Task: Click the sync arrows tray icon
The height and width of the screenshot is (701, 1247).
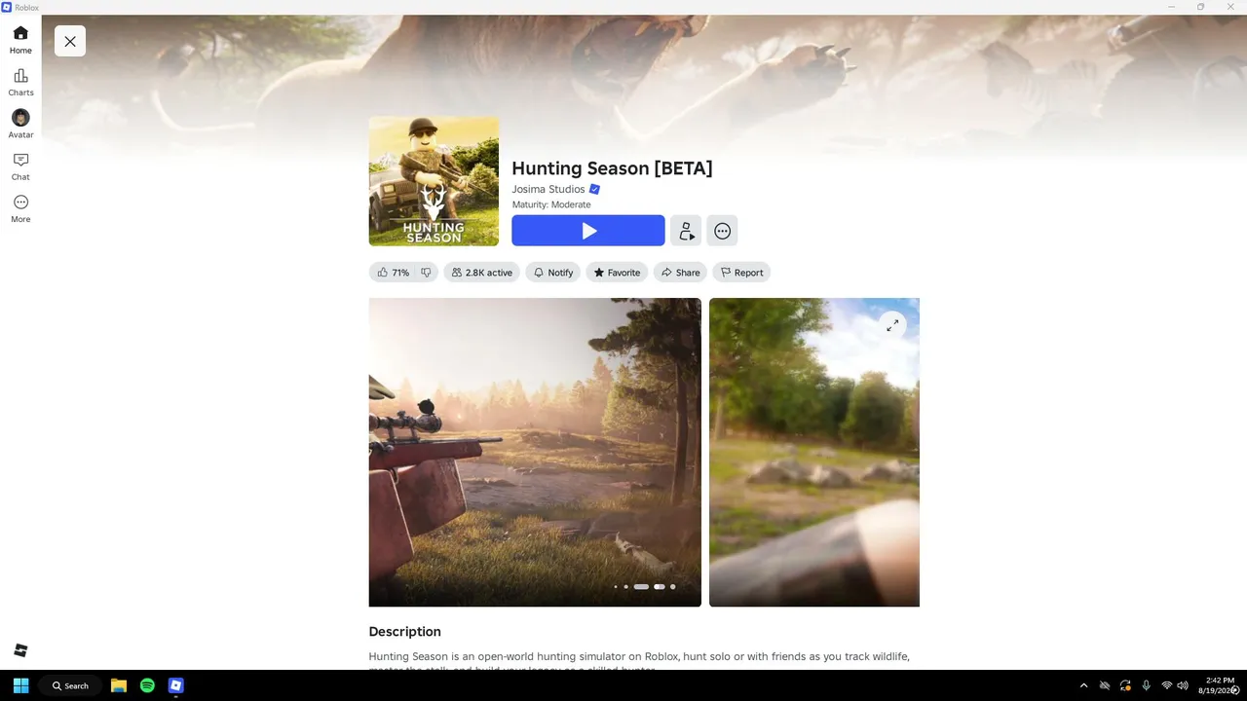Action: point(1126,685)
